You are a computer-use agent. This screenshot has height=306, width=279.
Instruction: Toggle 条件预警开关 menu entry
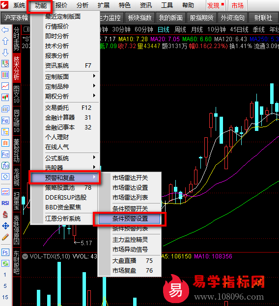click(x=130, y=208)
